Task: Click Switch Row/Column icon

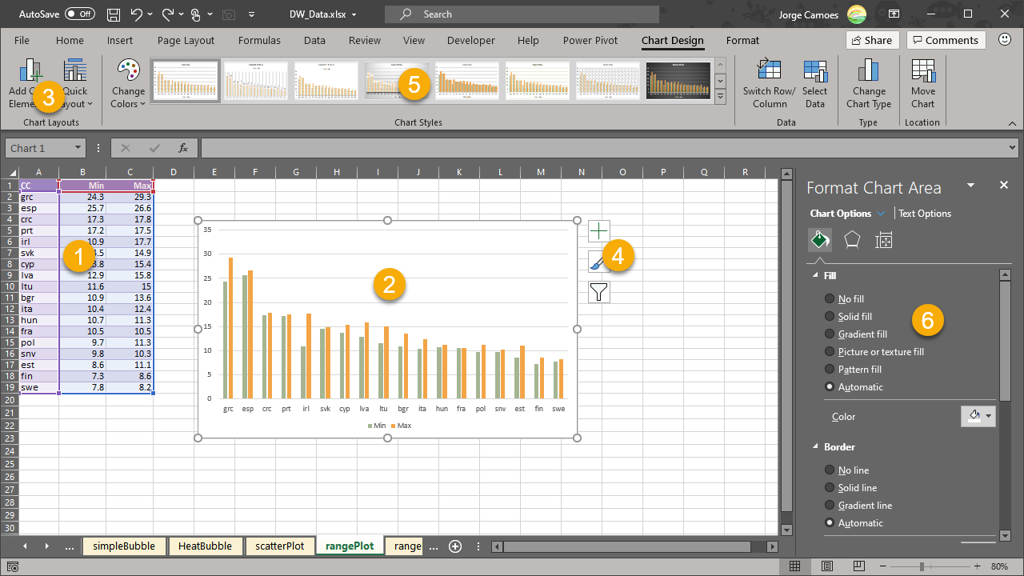Action: (770, 70)
